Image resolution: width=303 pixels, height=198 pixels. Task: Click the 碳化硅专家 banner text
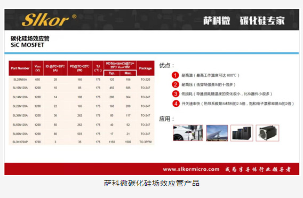point(262,21)
